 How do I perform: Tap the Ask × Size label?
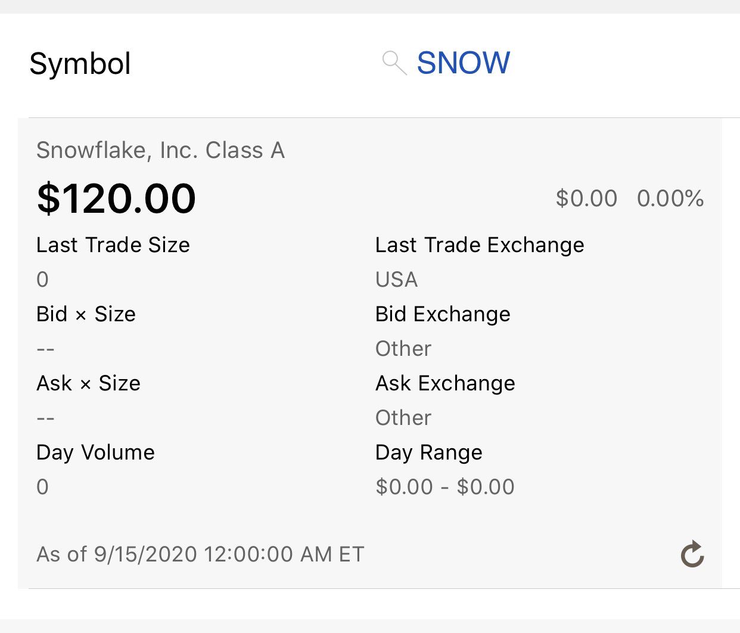(89, 383)
